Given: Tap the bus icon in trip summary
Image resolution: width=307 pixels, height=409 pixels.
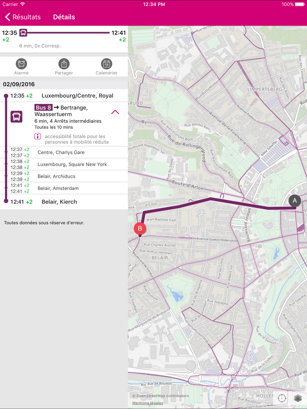Looking at the screenshot, I should click(23, 33).
